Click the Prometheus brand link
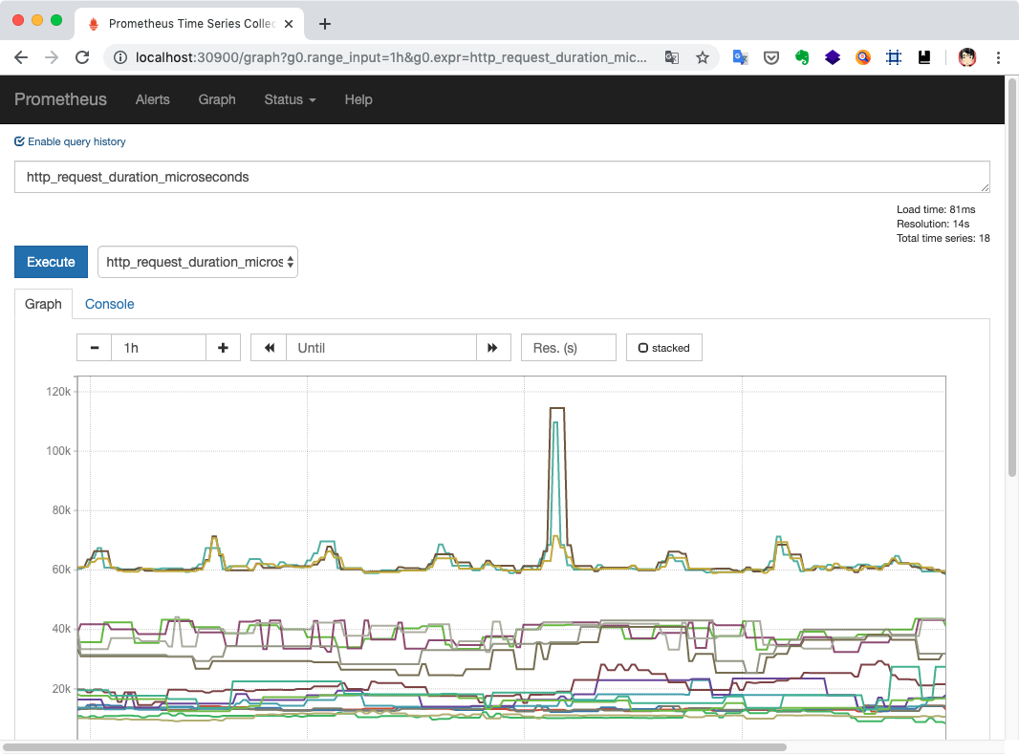1019x754 pixels. (60, 99)
